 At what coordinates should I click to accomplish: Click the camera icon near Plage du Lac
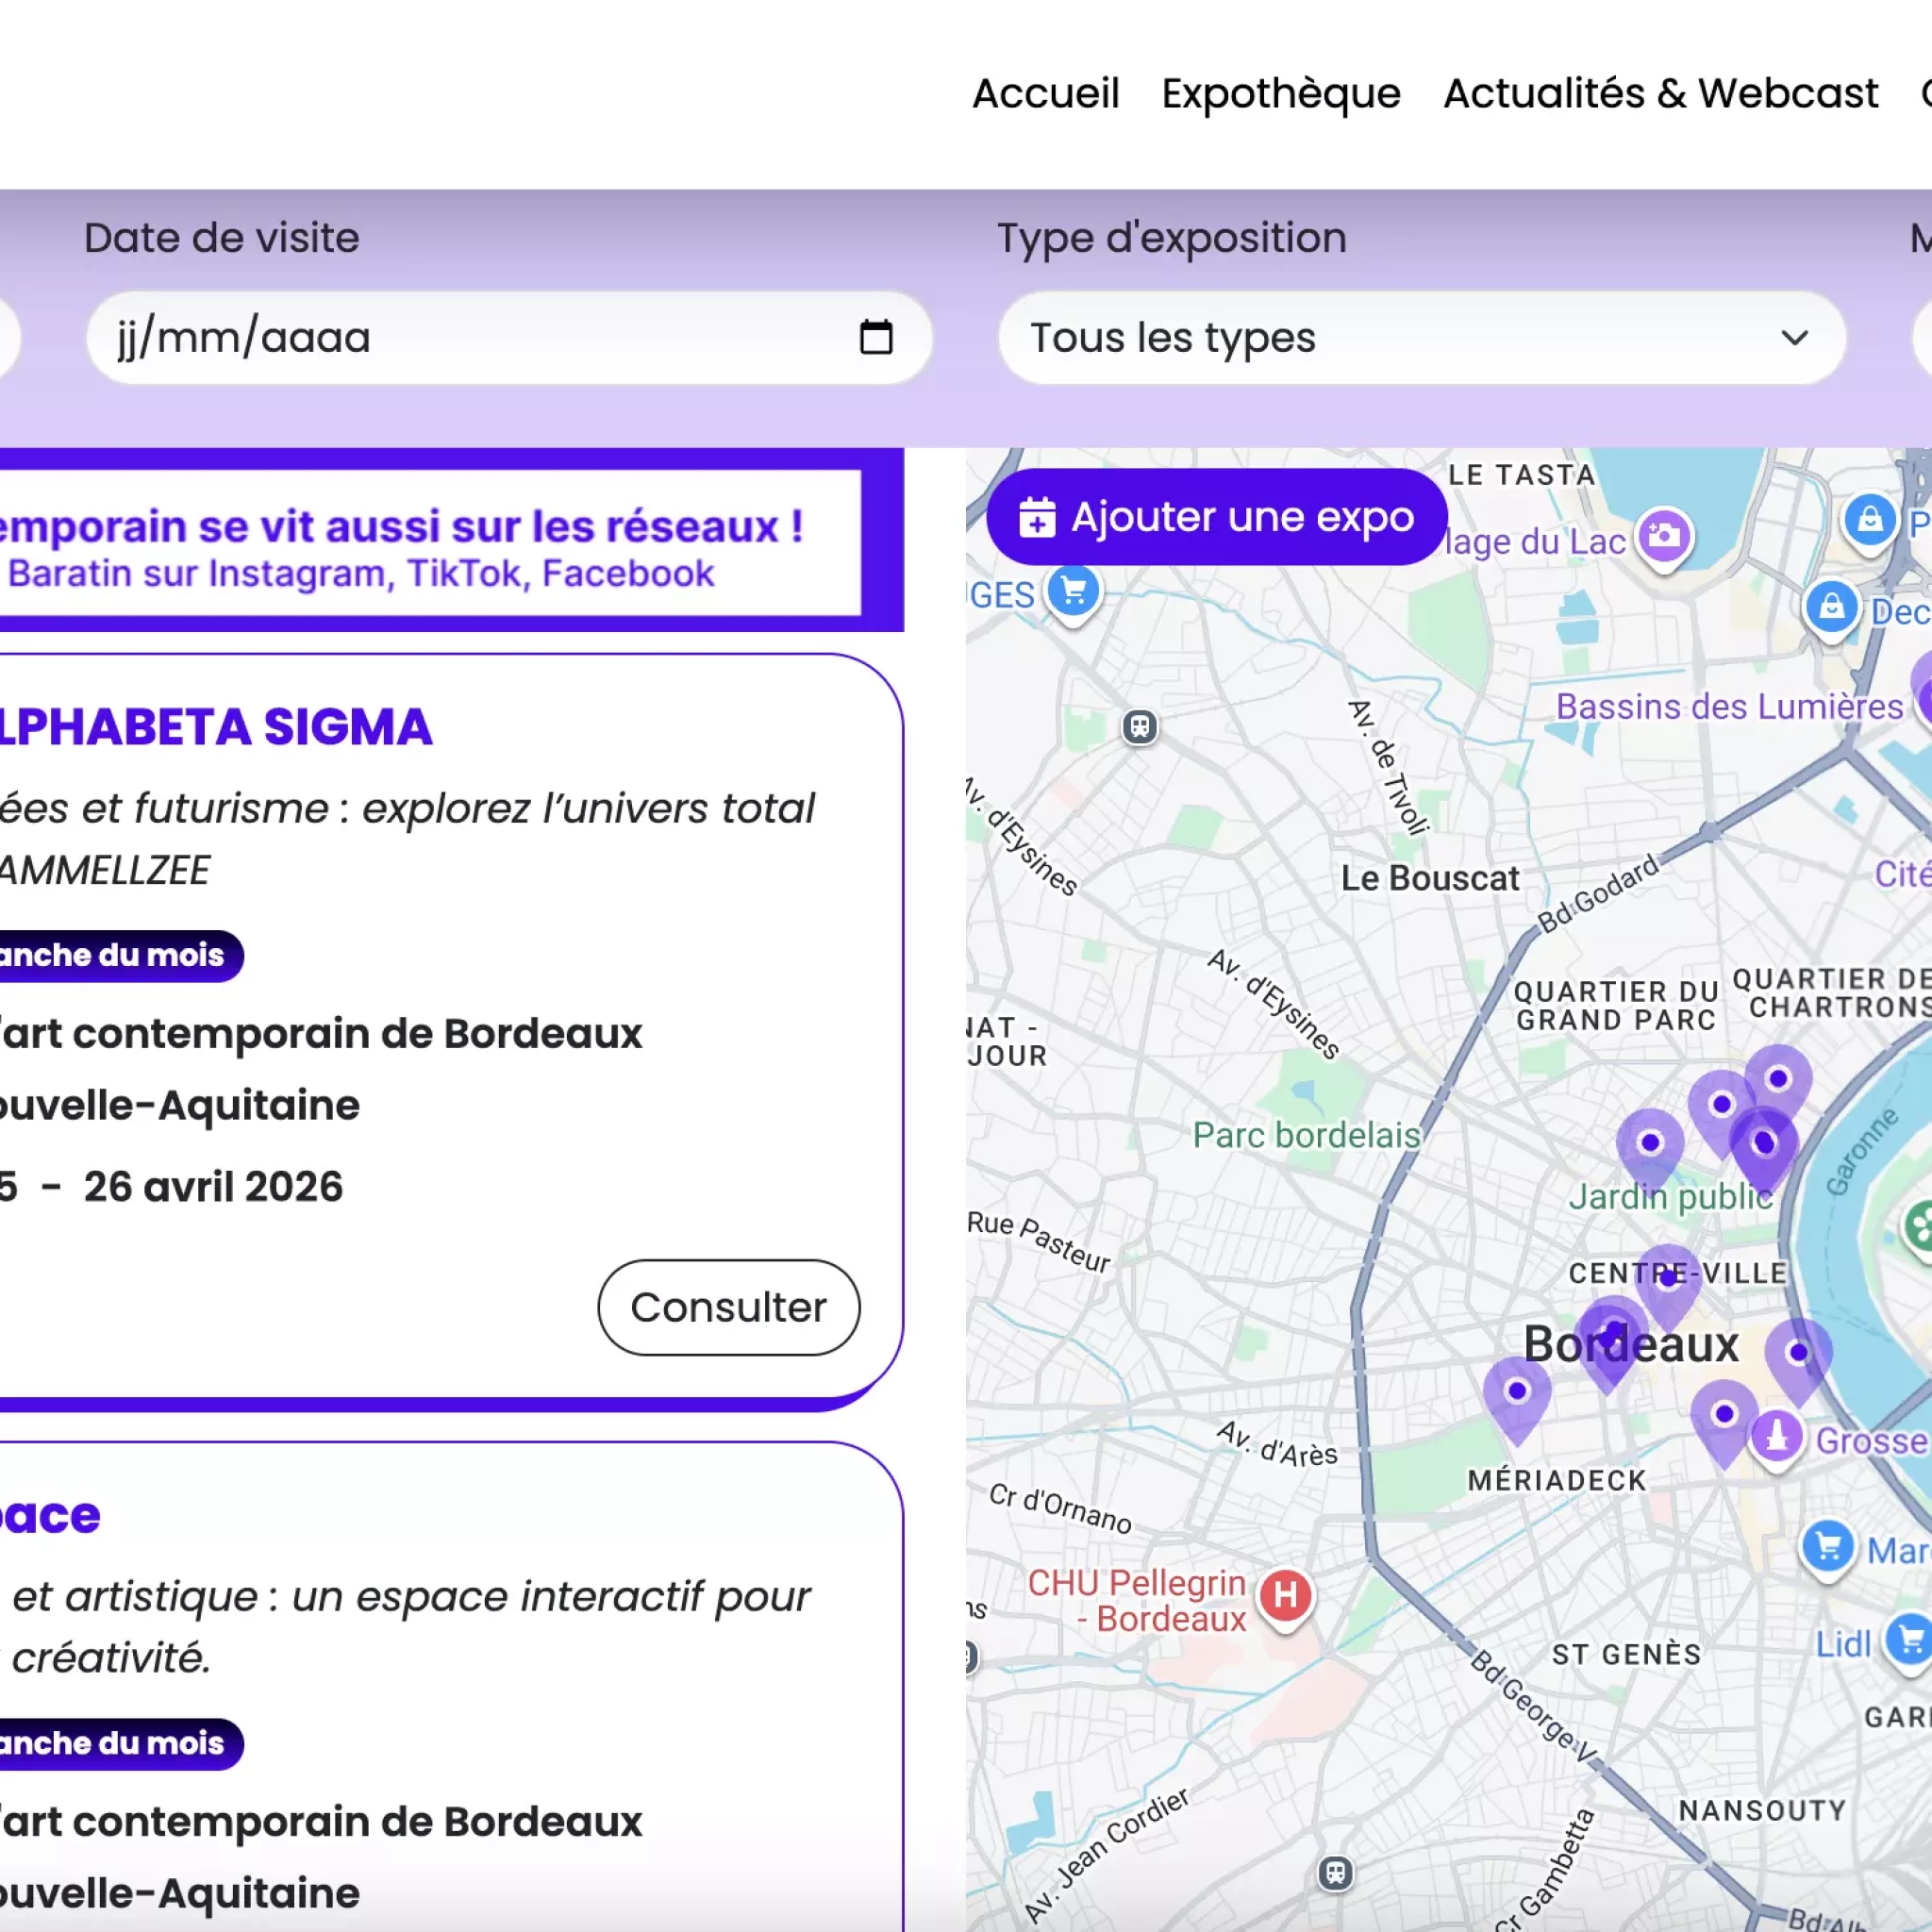pos(1663,535)
